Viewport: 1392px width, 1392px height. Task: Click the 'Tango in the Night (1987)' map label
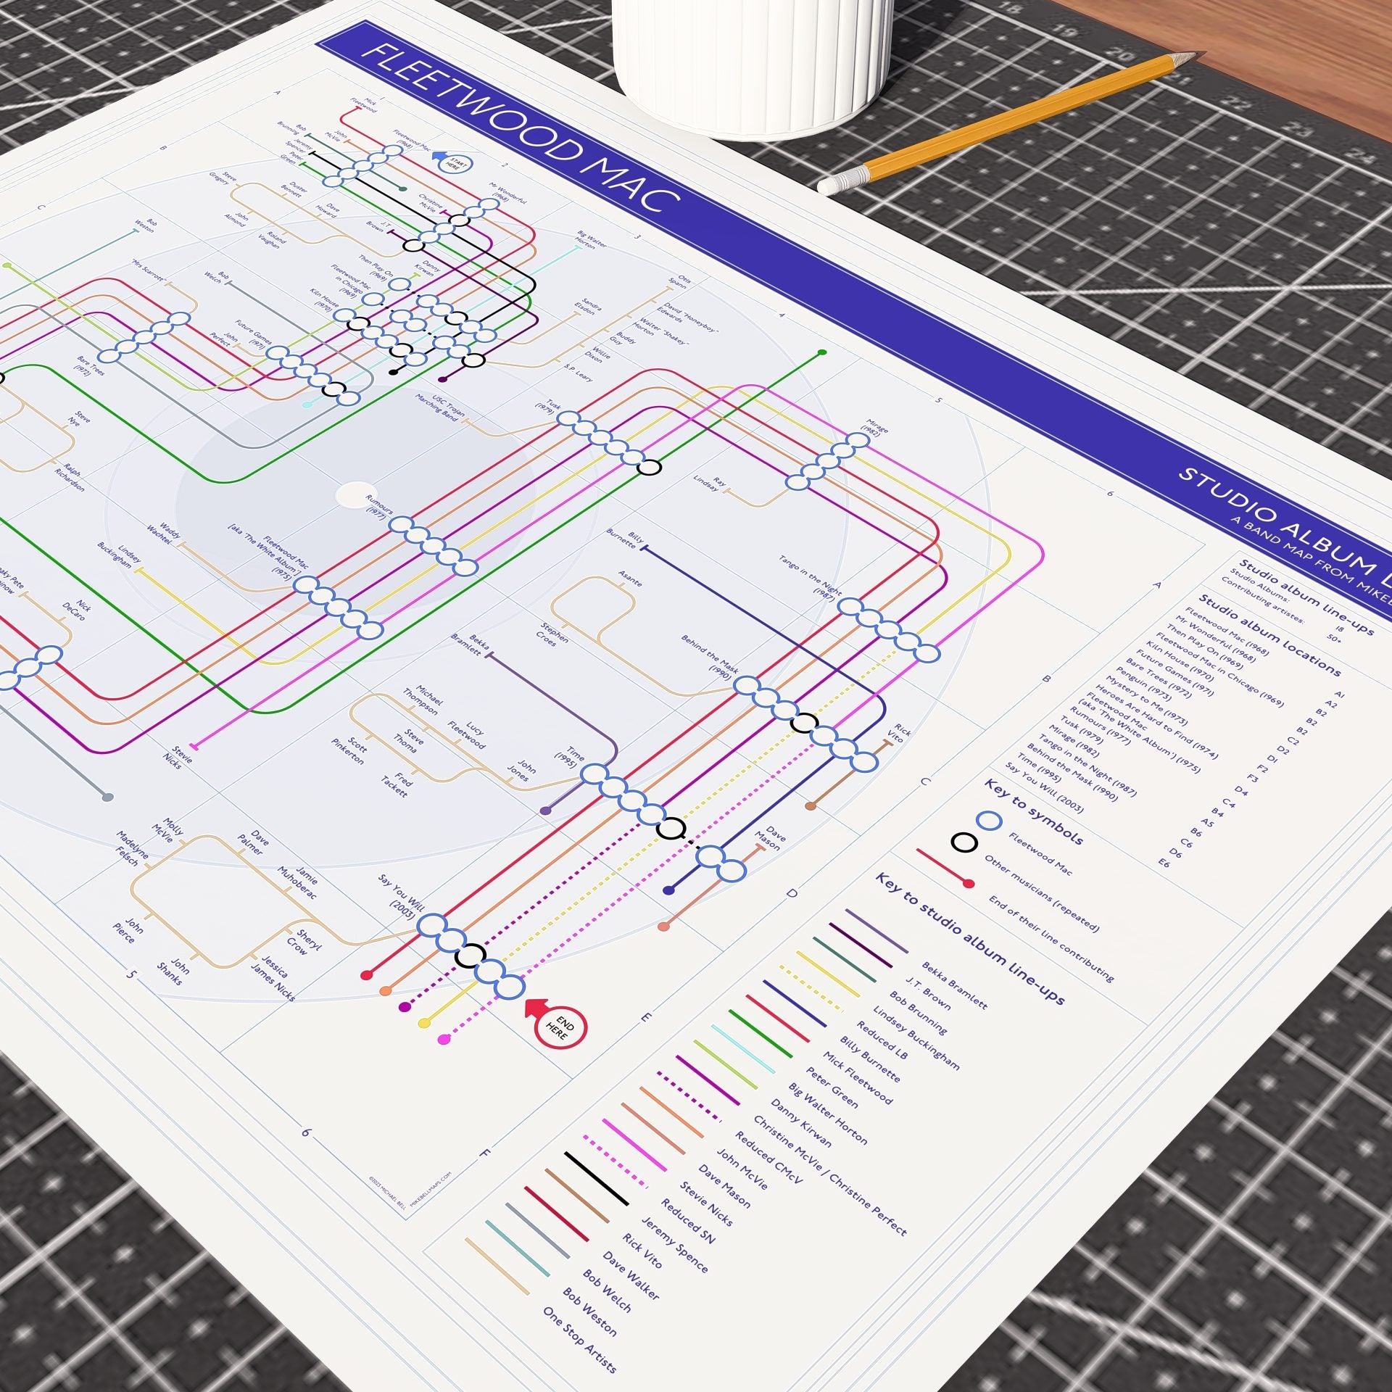[x=811, y=578]
